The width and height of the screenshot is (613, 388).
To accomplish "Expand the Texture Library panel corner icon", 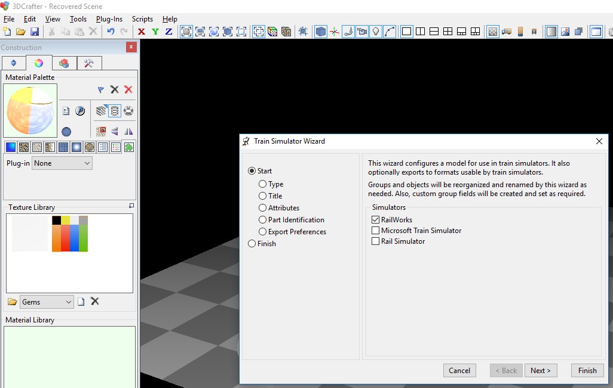I will click(131, 206).
